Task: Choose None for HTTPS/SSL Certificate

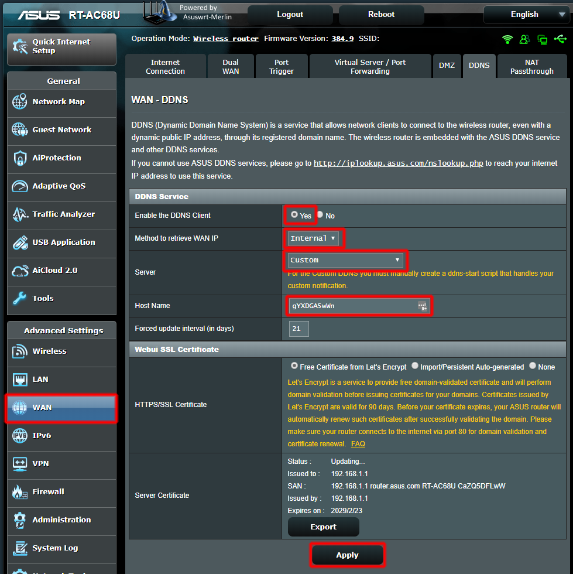Action: point(533,366)
